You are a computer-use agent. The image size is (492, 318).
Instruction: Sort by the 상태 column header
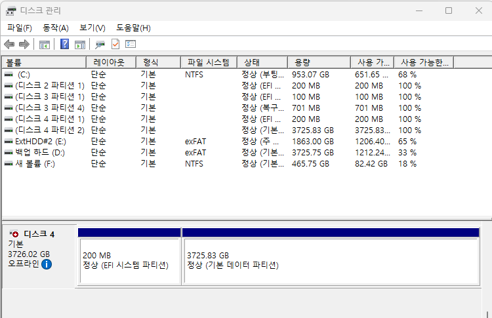click(262, 62)
